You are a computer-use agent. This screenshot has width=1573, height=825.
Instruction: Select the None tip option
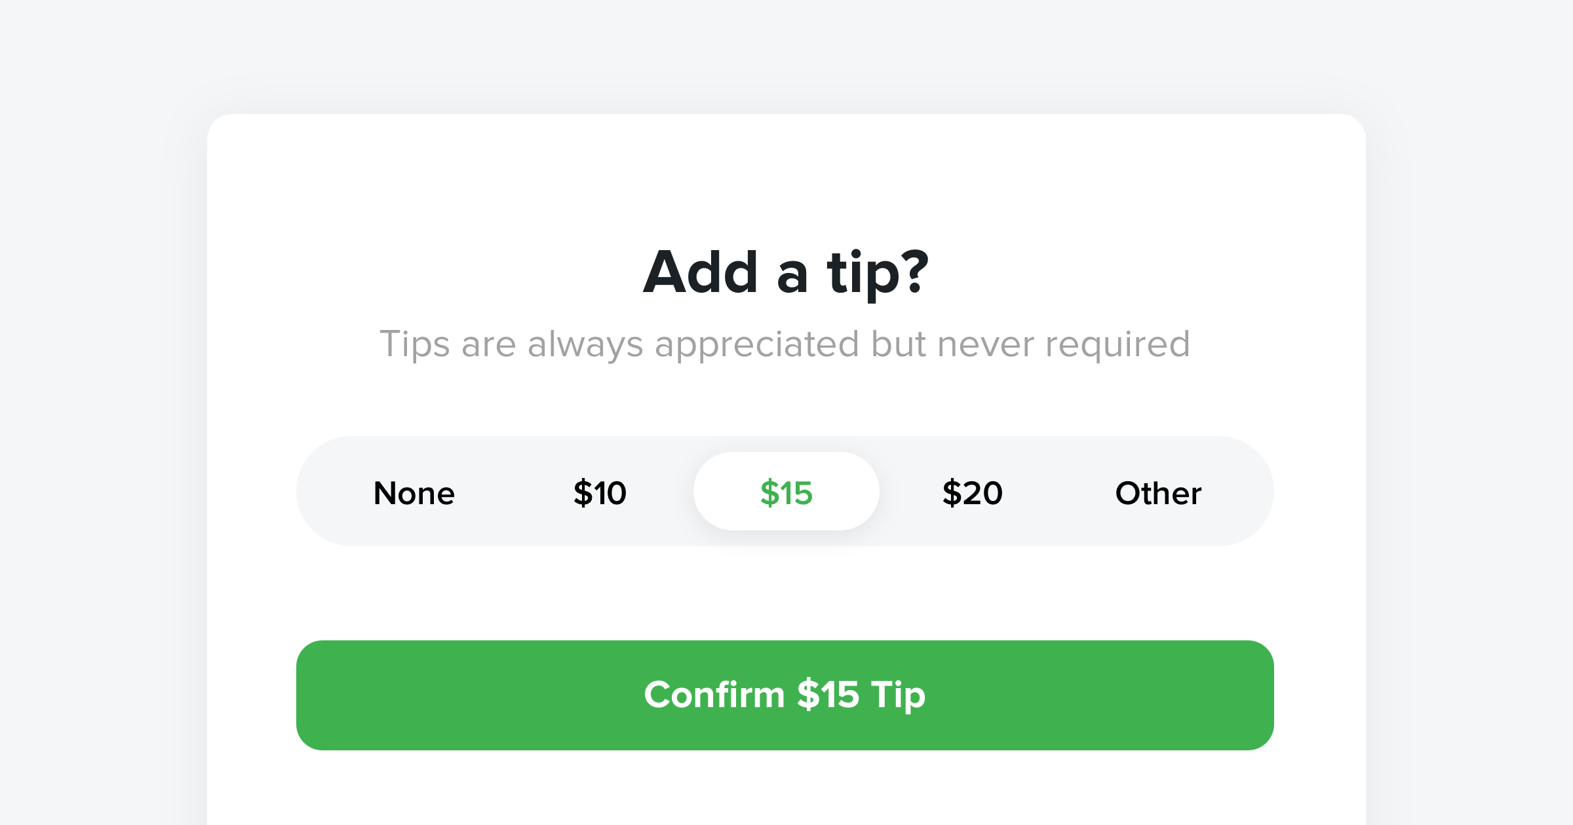(414, 492)
